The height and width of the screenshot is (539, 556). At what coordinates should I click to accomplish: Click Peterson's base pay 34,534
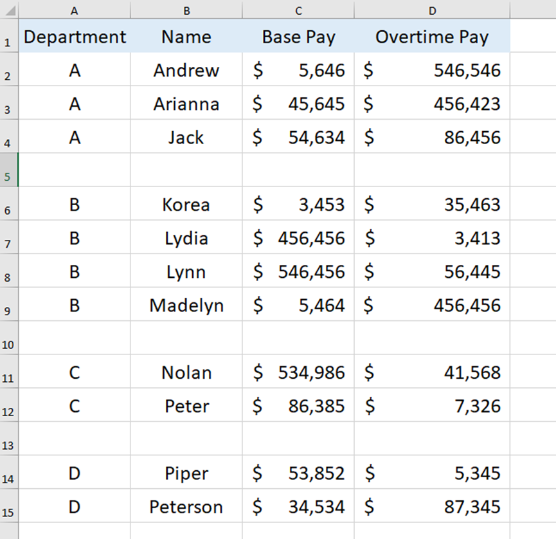click(298, 506)
